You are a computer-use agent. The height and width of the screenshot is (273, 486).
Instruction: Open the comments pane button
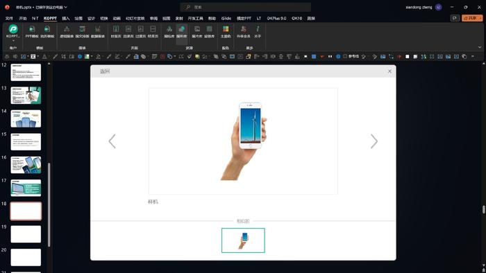[x=454, y=18]
